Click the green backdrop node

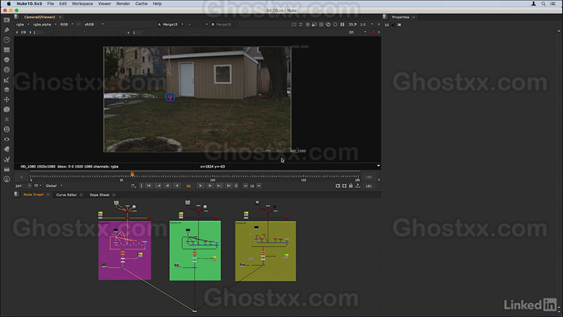(x=195, y=250)
